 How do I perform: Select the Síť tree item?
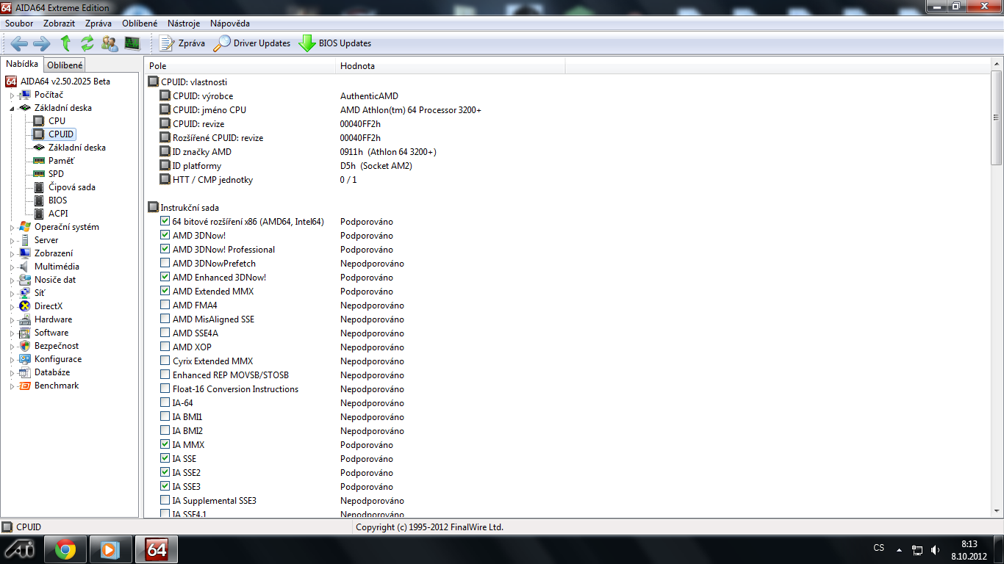point(40,293)
